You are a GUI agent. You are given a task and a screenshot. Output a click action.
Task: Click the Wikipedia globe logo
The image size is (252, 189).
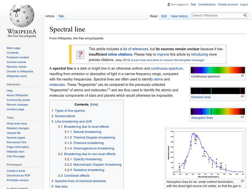tap(21, 16)
